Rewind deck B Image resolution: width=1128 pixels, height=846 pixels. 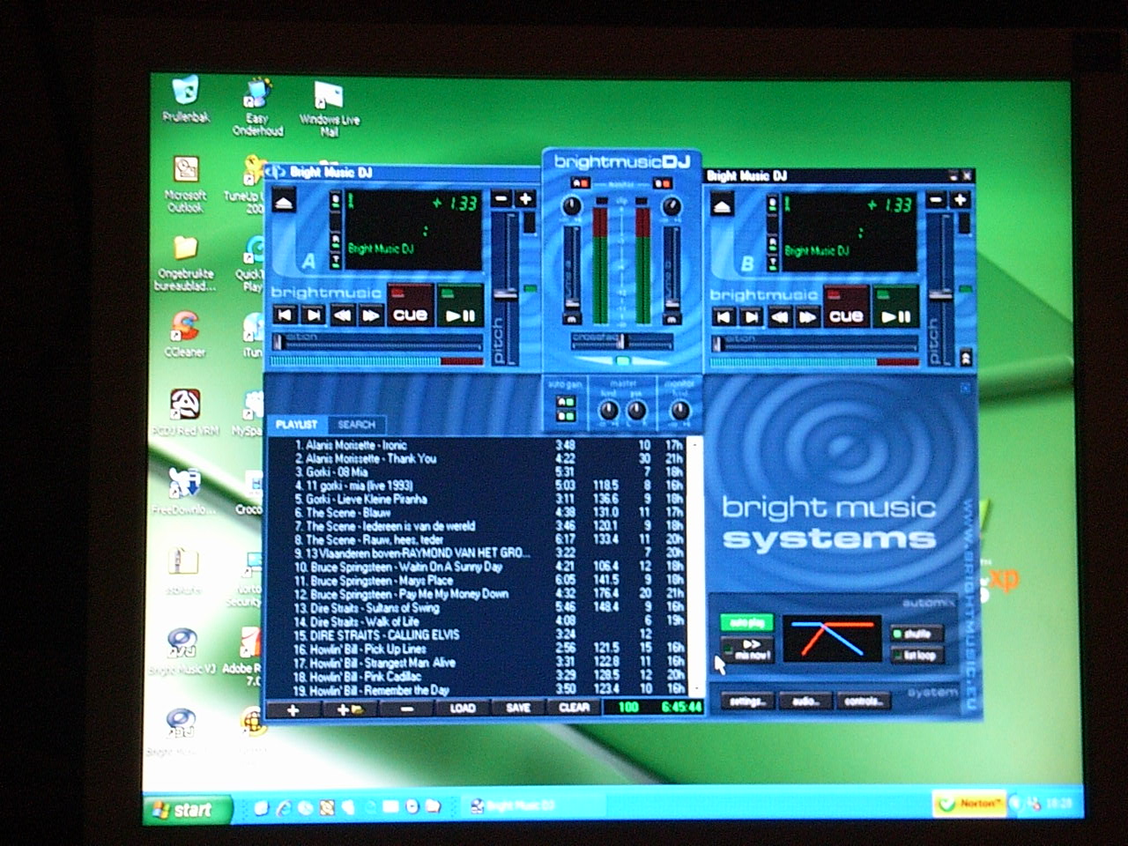(x=779, y=317)
